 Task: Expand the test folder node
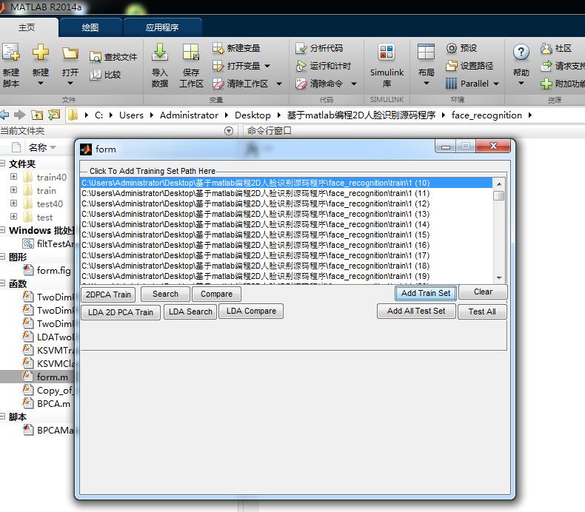click(13, 216)
